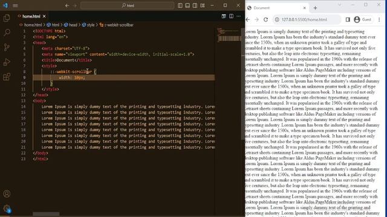This screenshot has width=387, height=217.
Task: Click the horizontal scrollbar in the editor
Action: [x=46, y=215]
